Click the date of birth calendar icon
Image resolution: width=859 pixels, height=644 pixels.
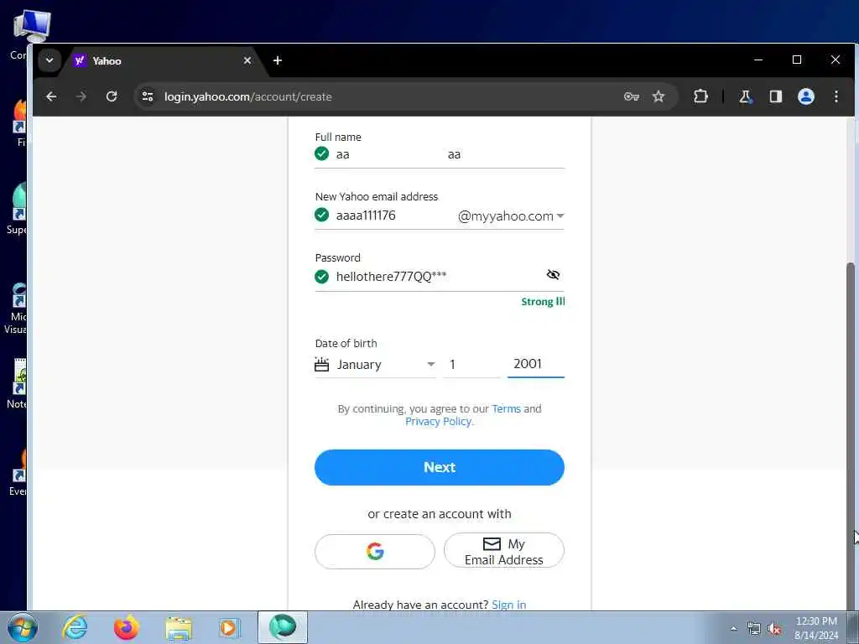(x=321, y=364)
